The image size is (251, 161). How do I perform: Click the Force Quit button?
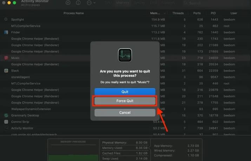tap(125, 101)
